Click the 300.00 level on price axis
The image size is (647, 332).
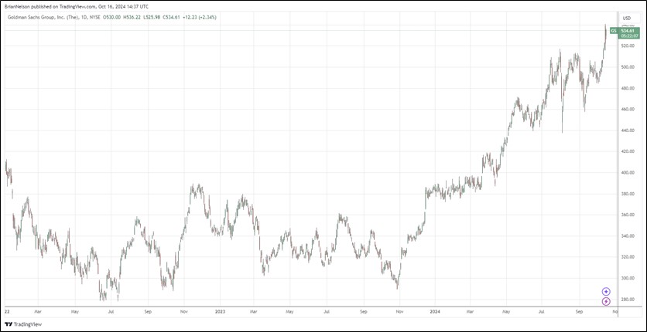coord(628,279)
